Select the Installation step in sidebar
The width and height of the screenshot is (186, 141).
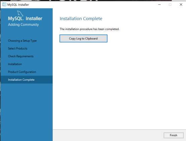point(15,64)
